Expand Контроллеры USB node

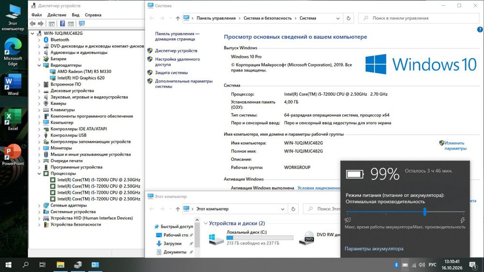tap(39, 135)
